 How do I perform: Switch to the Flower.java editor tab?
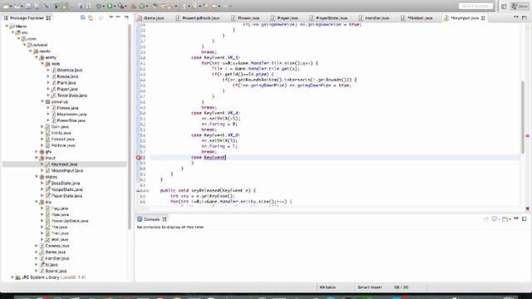point(245,18)
